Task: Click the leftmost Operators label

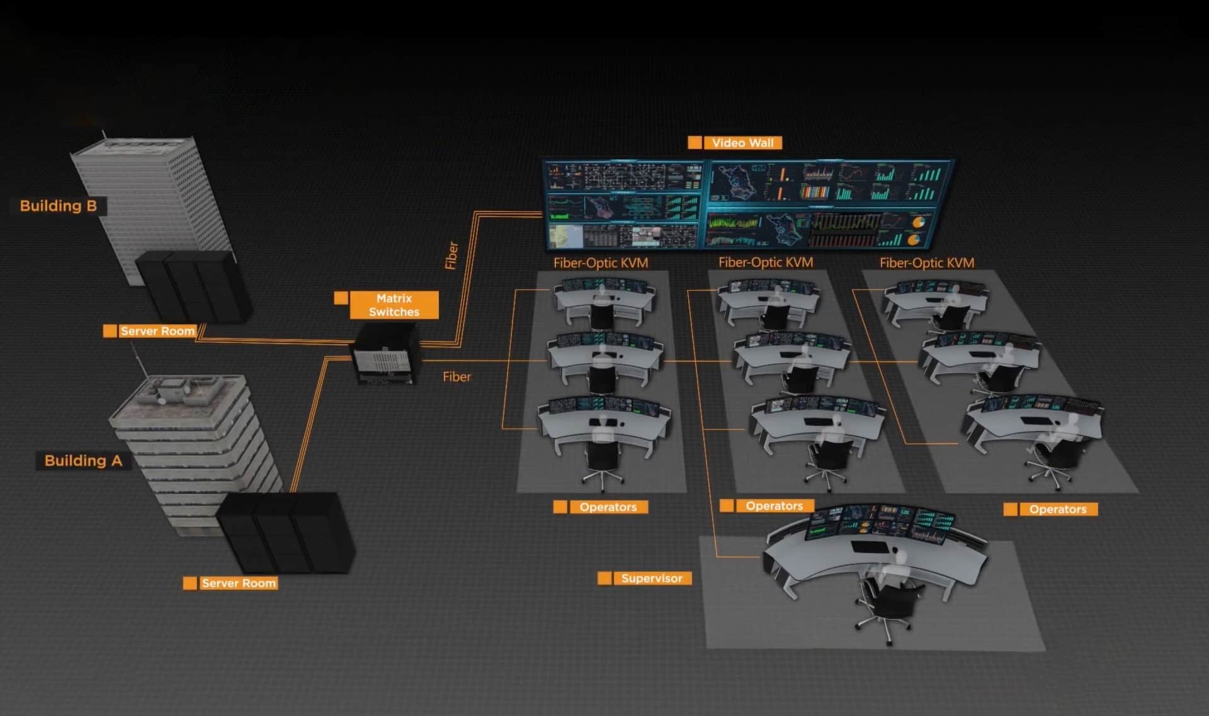Action: [x=608, y=507]
